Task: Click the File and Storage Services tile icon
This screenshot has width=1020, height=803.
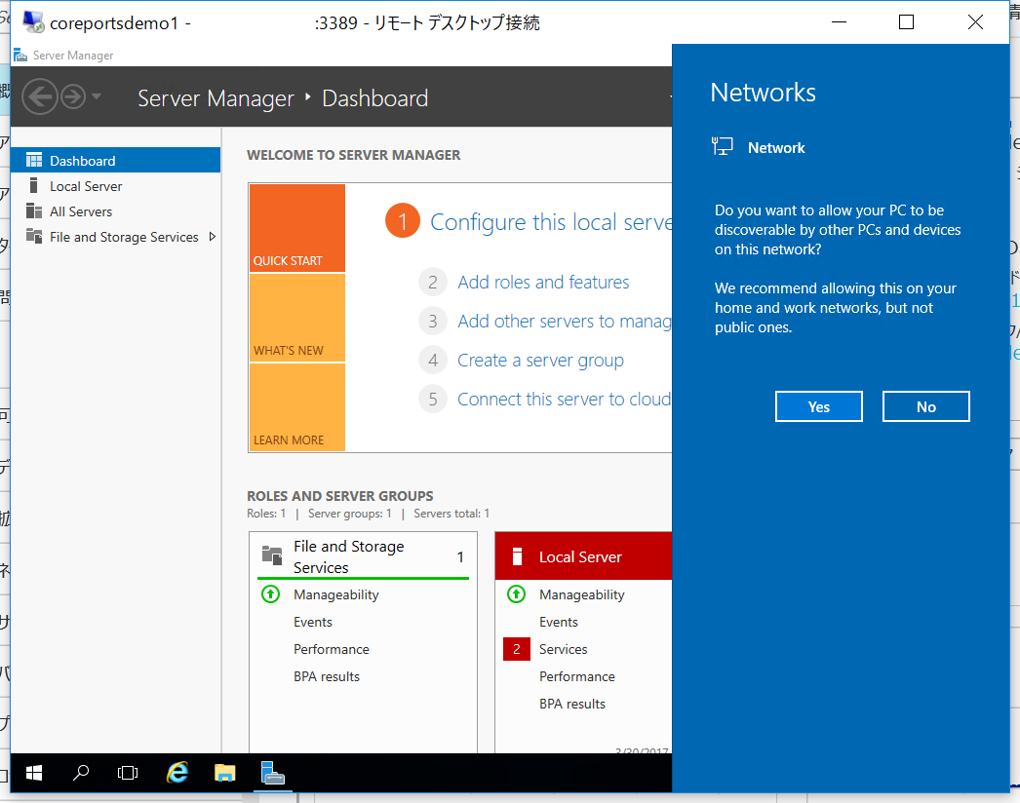Action: coord(272,555)
